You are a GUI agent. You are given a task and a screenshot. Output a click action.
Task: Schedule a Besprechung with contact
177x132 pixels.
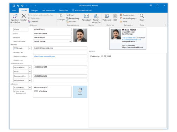coord(73,18)
